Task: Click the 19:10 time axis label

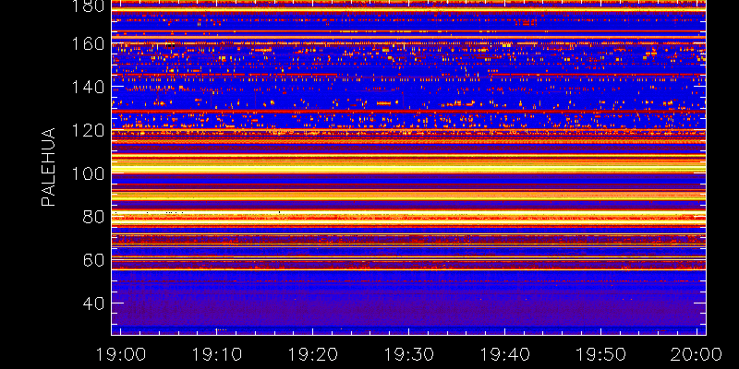Action: click(x=217, y=354)
